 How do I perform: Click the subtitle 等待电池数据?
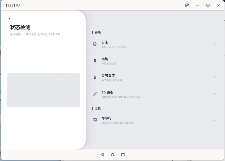(109, 64)
